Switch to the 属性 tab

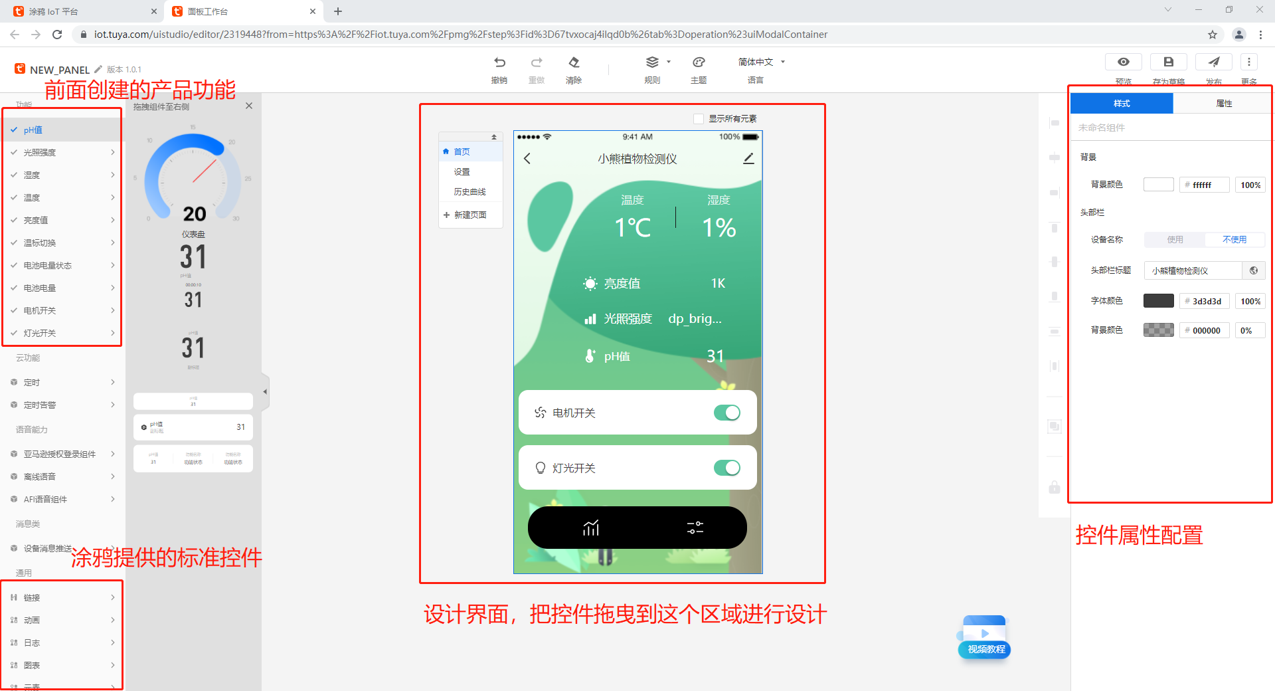(x=1223, y=104)
